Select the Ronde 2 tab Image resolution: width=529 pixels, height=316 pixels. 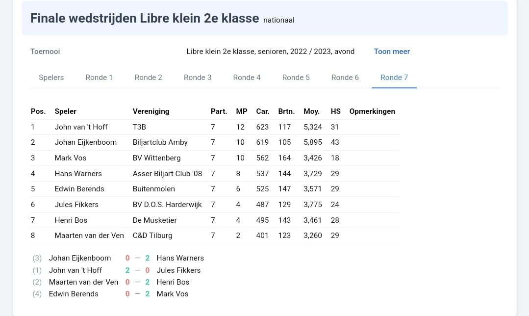148,78
